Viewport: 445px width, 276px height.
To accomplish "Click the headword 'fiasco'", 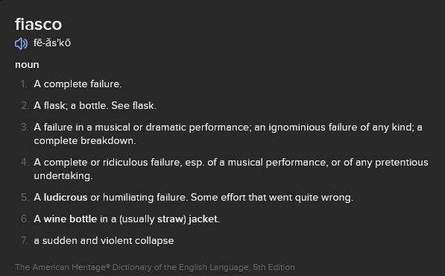I will click(38, 24).
